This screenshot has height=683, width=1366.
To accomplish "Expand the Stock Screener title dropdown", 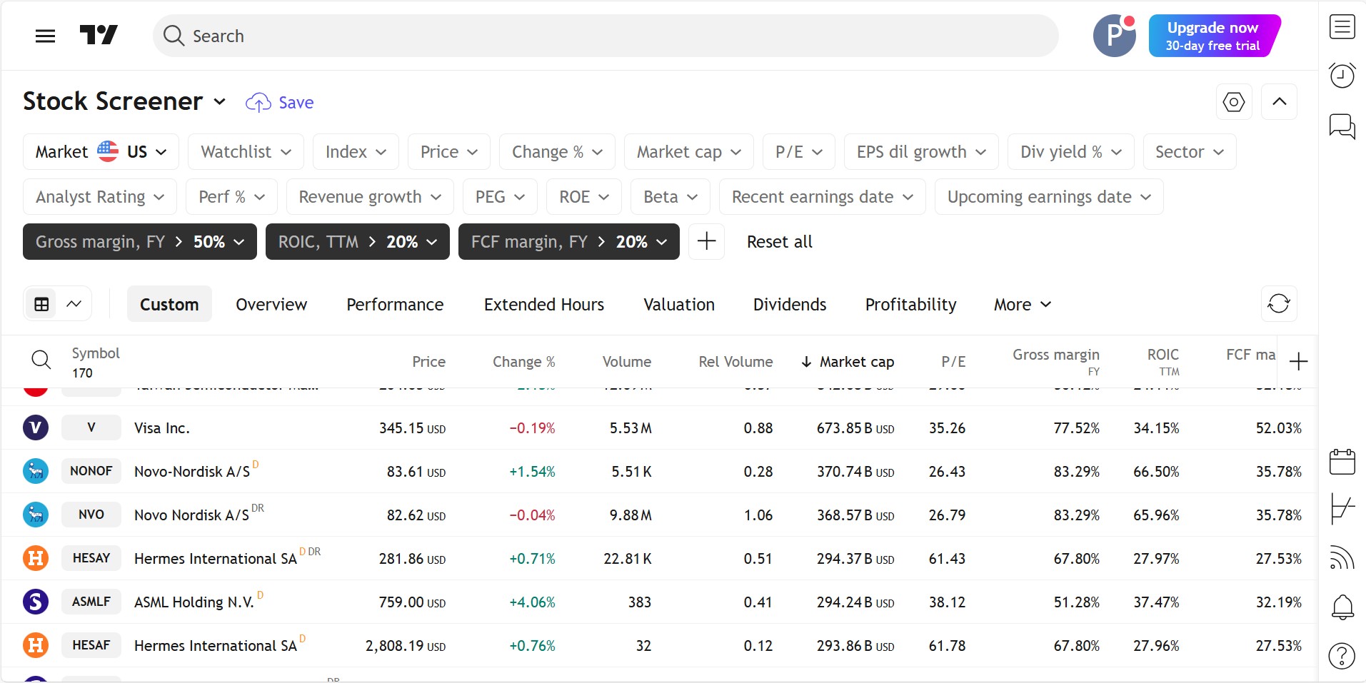I will 220,102.
